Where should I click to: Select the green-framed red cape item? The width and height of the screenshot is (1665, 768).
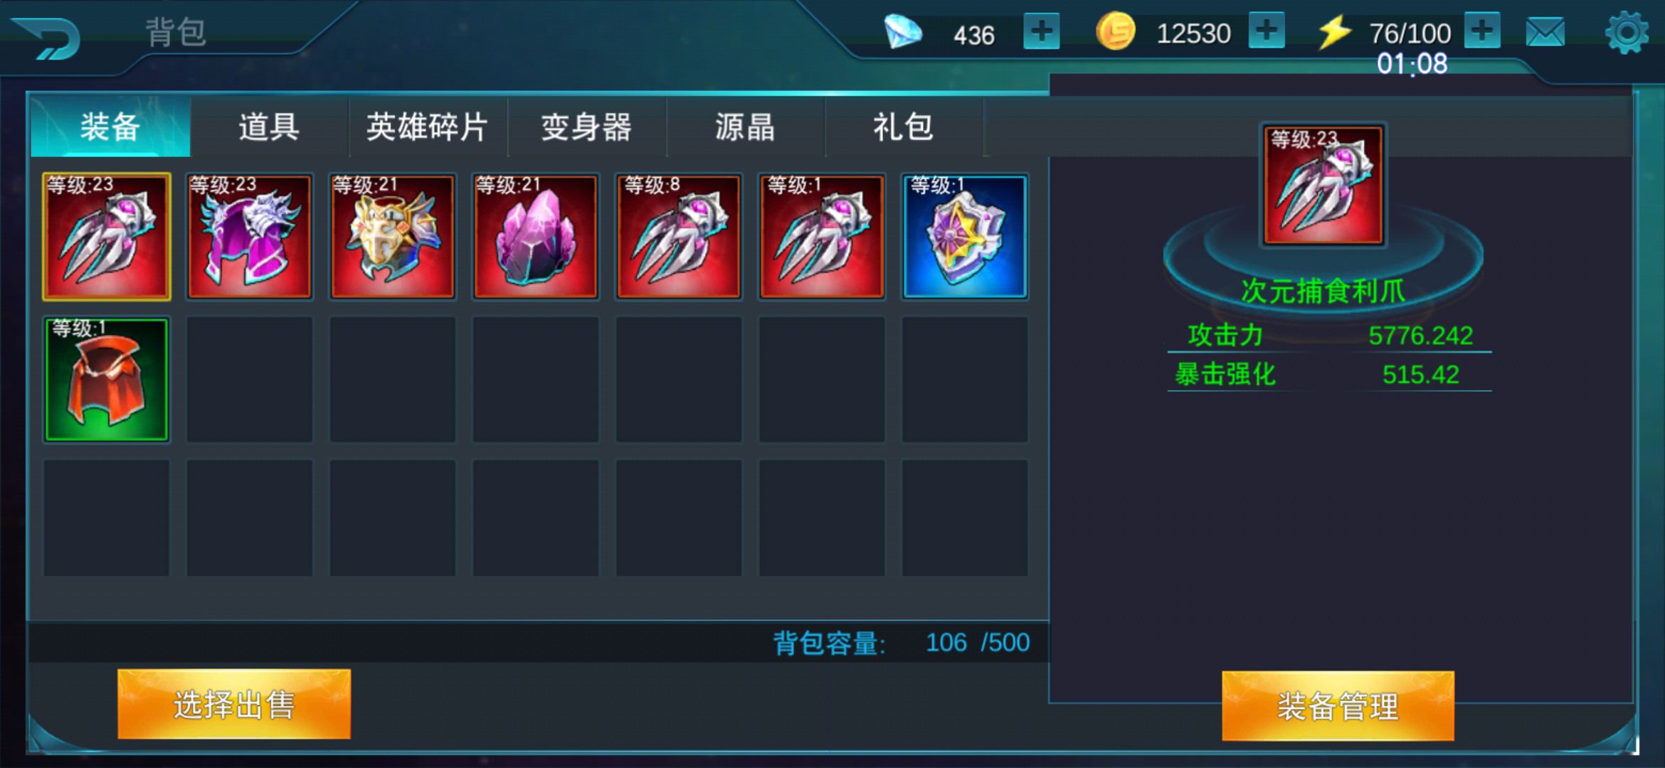coord(107,380)
